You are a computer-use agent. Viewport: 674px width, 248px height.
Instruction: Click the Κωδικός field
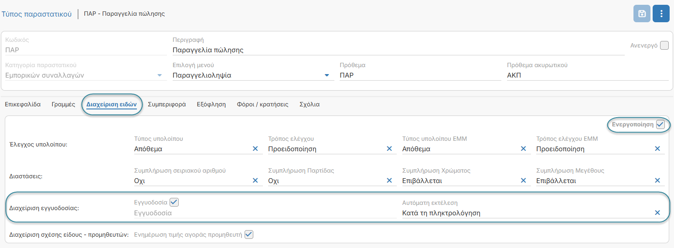[86, 50]
